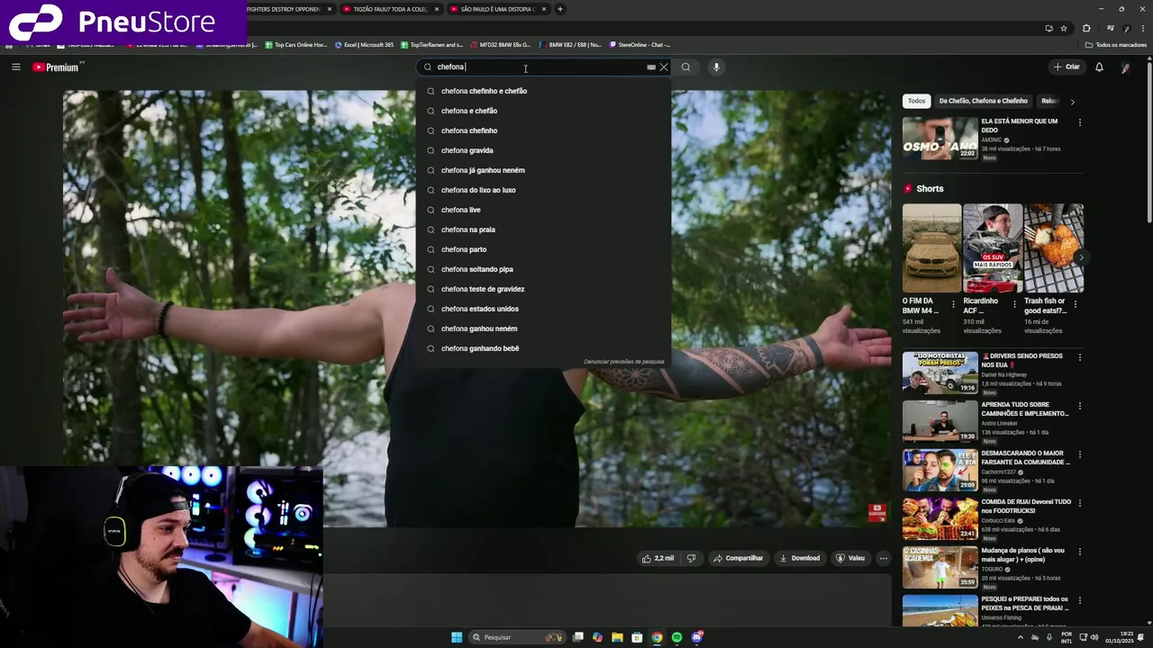The image size is (1153, 648).
Task: Open DRIVERS SENDO PRESOS NOS EUA video
Action: [x=940, y=373]
